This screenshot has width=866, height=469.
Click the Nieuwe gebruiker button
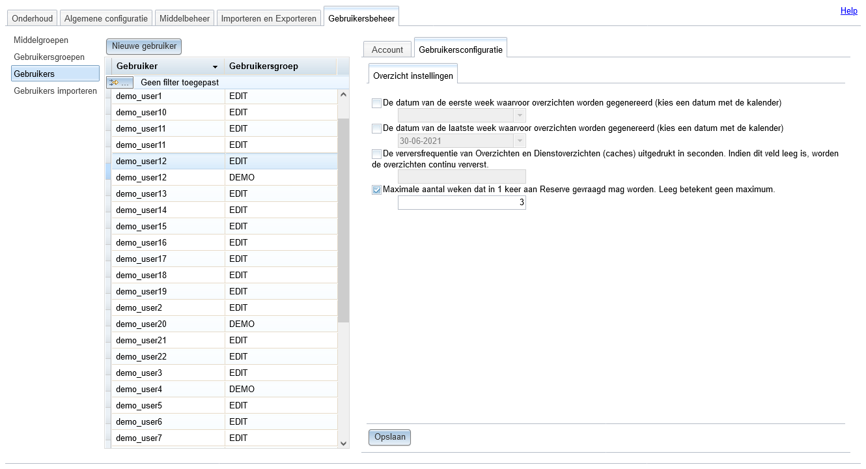(x=144, y=46)
